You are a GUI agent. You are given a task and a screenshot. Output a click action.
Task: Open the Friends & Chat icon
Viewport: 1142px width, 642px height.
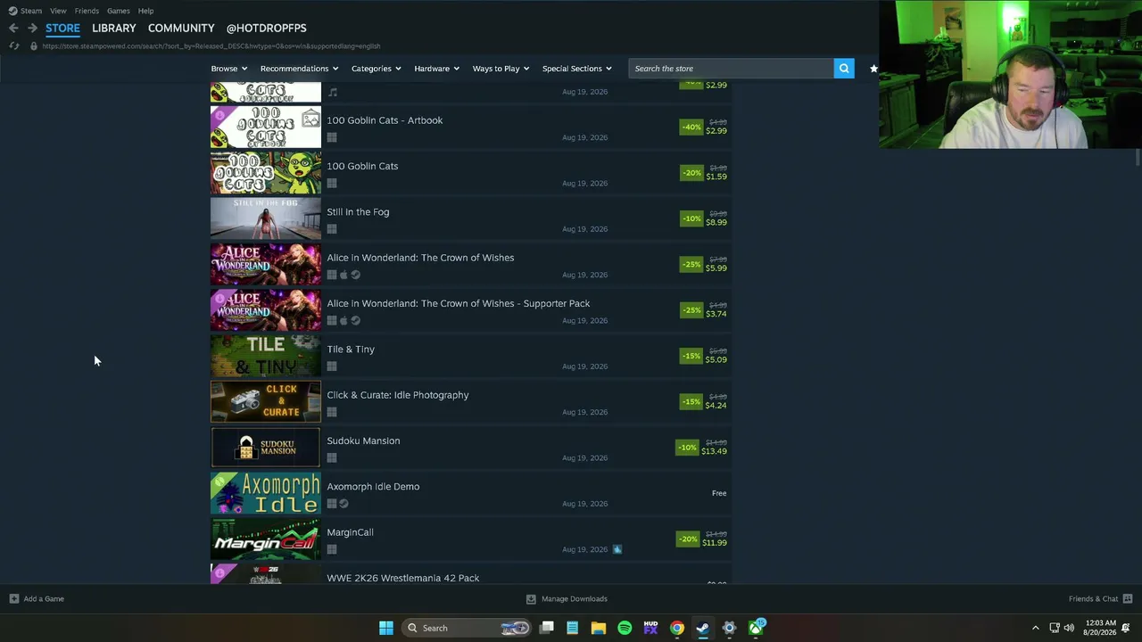pos(1128,599)
